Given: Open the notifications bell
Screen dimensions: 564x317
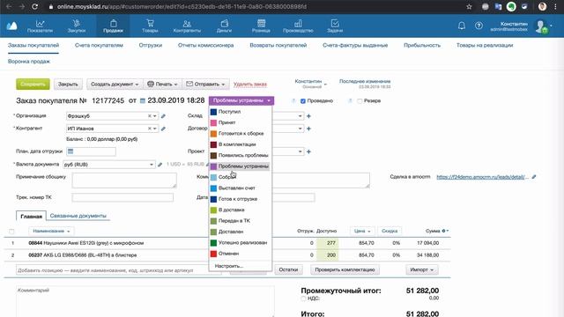Looking at the screenshot, I should (x=462, y=26).
